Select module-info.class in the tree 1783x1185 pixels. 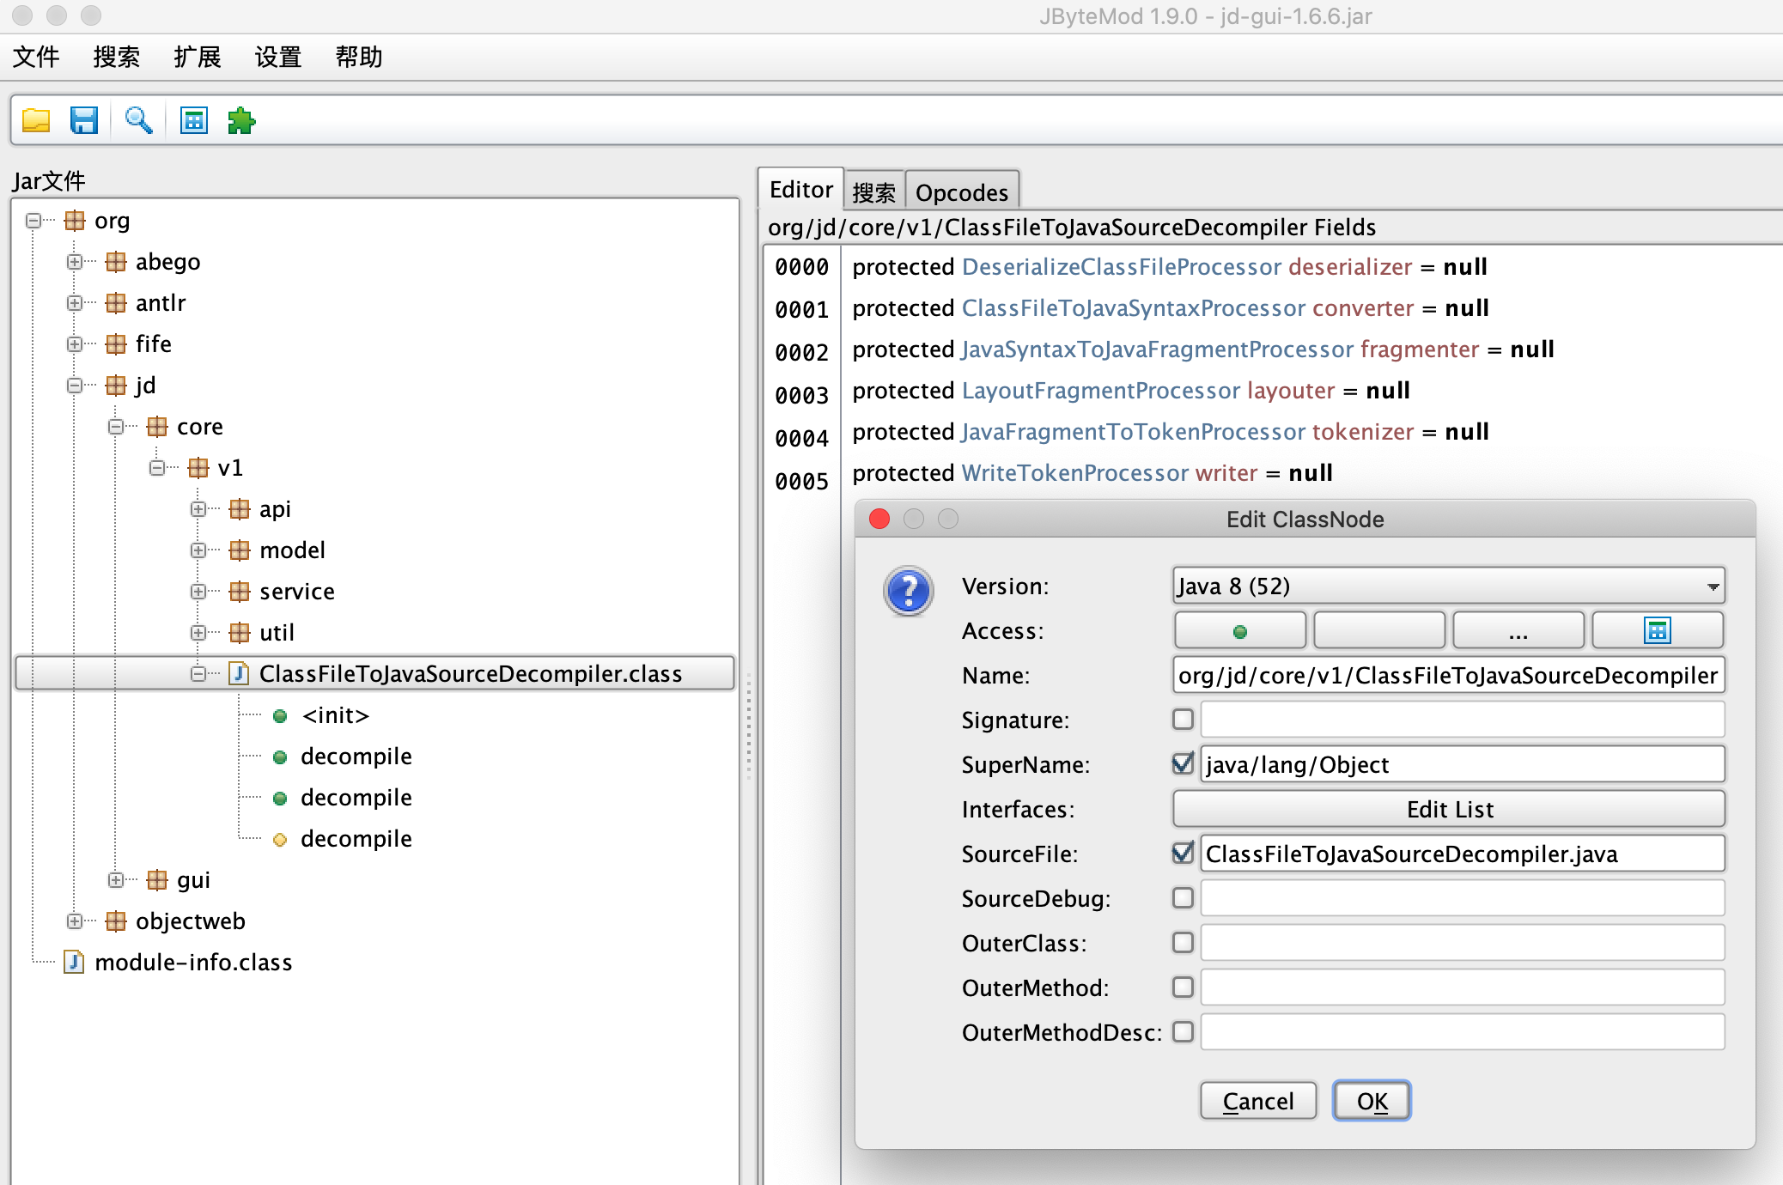click(x=192, y=963)
